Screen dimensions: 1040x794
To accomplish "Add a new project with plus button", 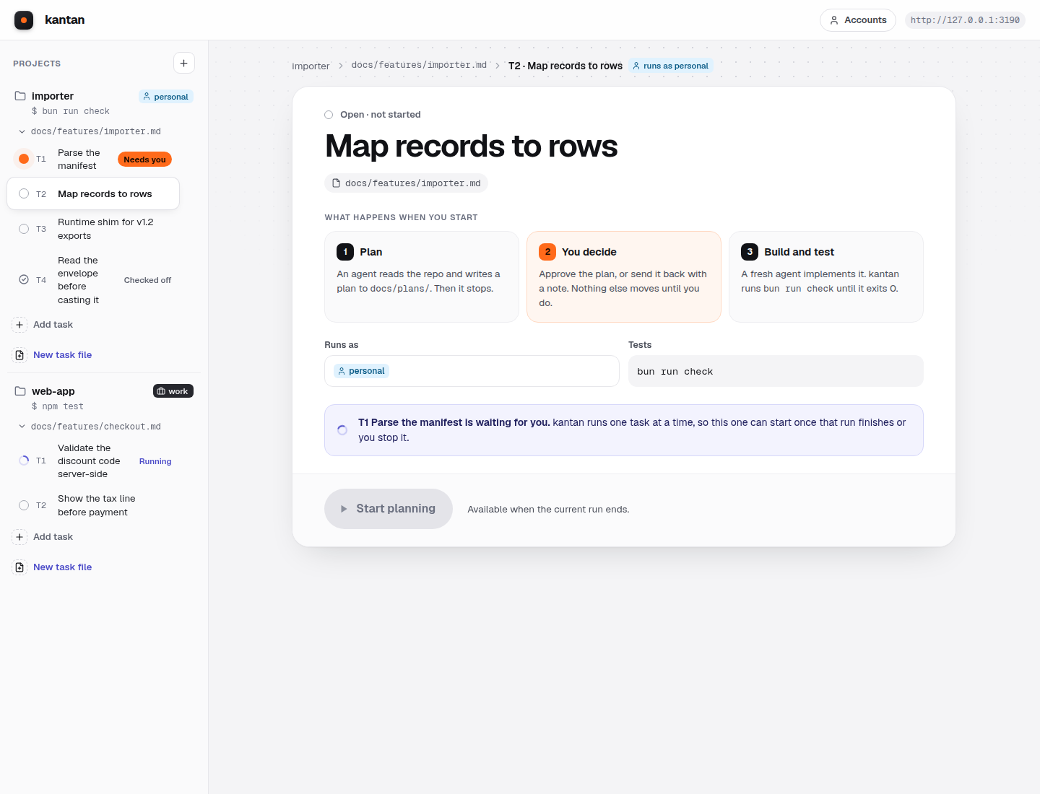I will 184,64.
